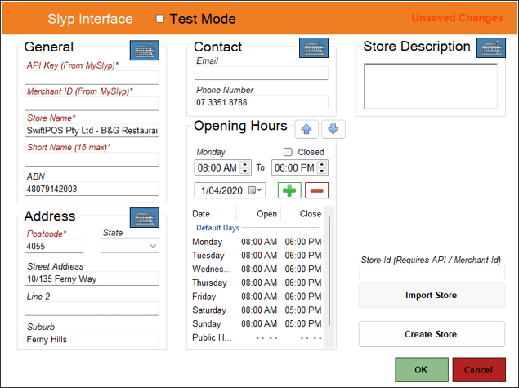Focus the Line 2 address field
The height and width of the screenshot is (388, 519).
click(92, 309)
